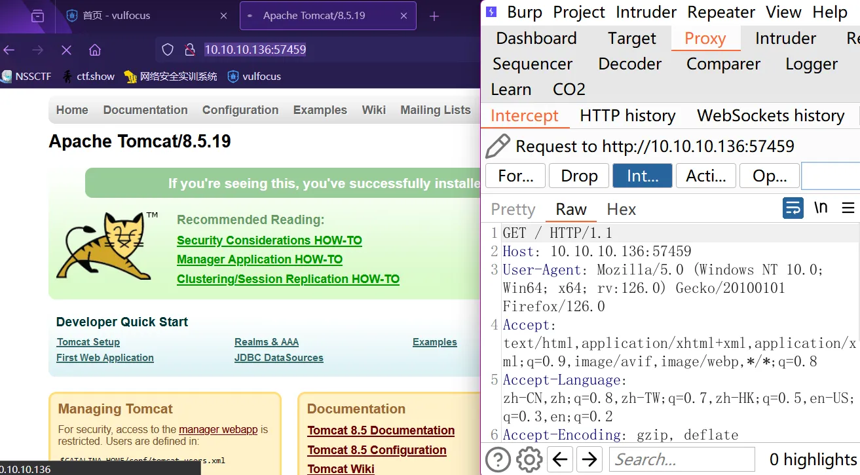Switch to Hex view of request

coord(622,209)
